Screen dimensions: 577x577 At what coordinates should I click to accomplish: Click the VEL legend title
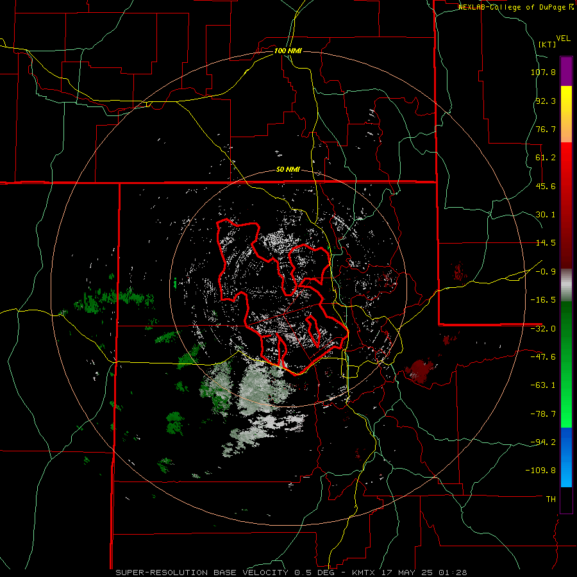[x=563, y=38]
